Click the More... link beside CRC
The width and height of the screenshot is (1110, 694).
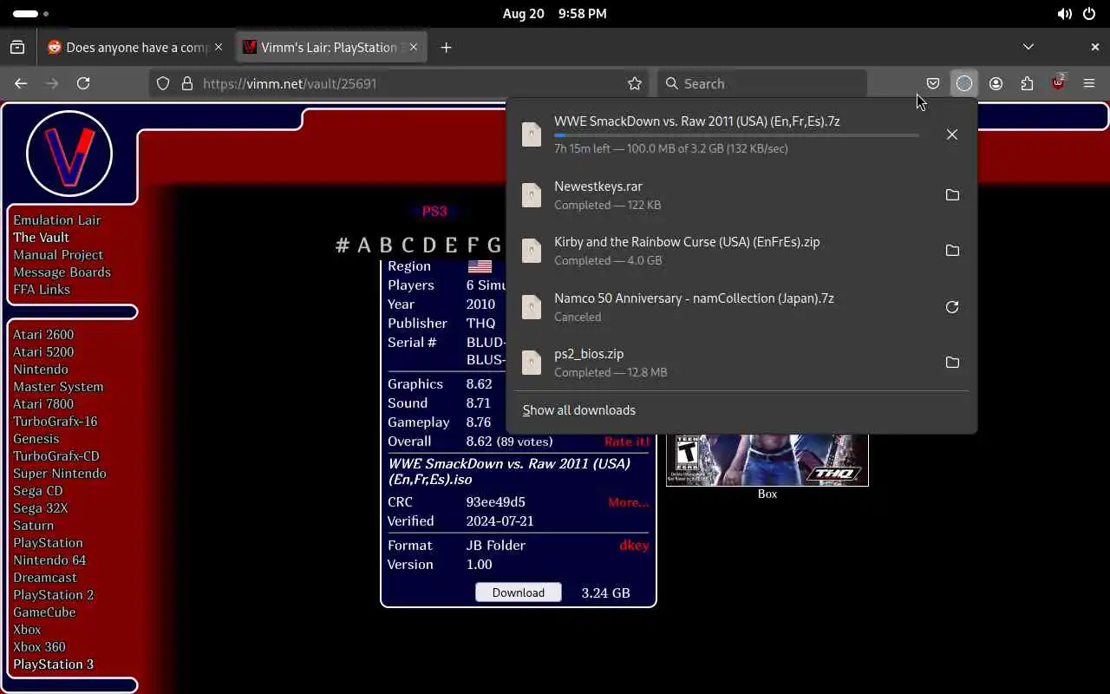coord(629,502)
